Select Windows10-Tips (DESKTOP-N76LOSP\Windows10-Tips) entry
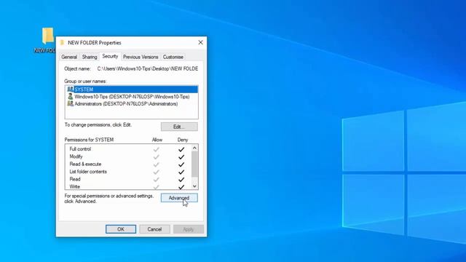 (x=132, y=97)
